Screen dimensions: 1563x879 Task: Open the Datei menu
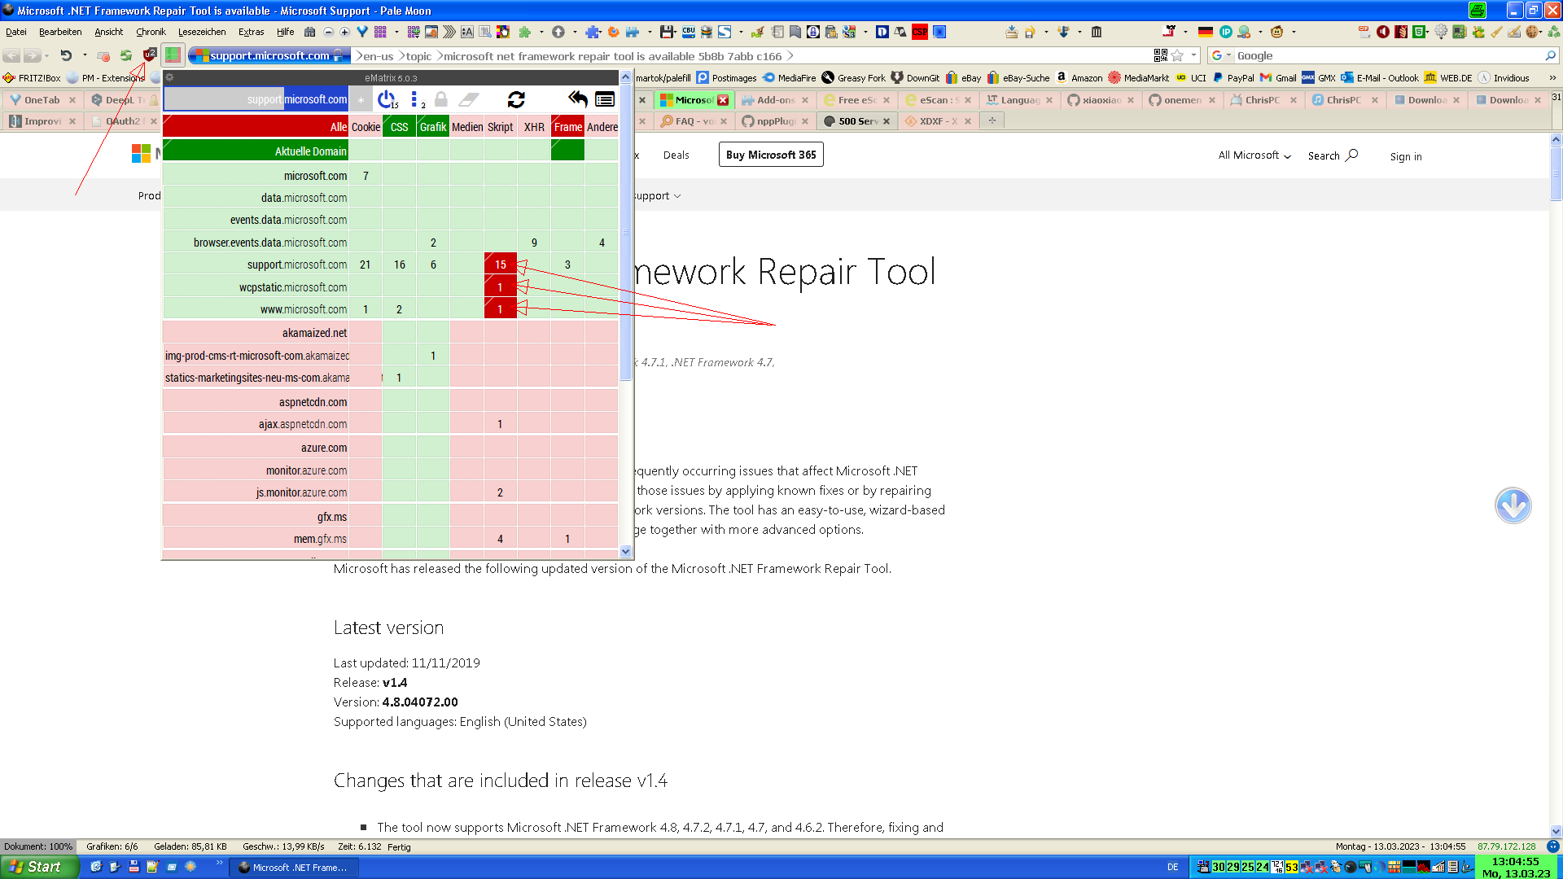point(16,32)
